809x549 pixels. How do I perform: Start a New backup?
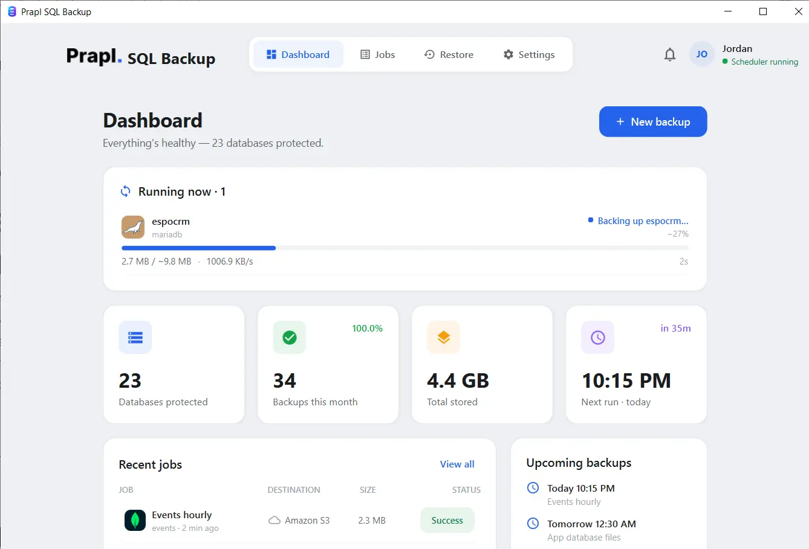(x=653, y=121)
